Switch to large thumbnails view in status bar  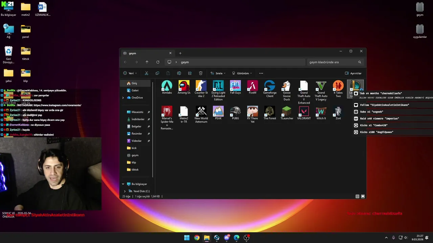[363, 196]
